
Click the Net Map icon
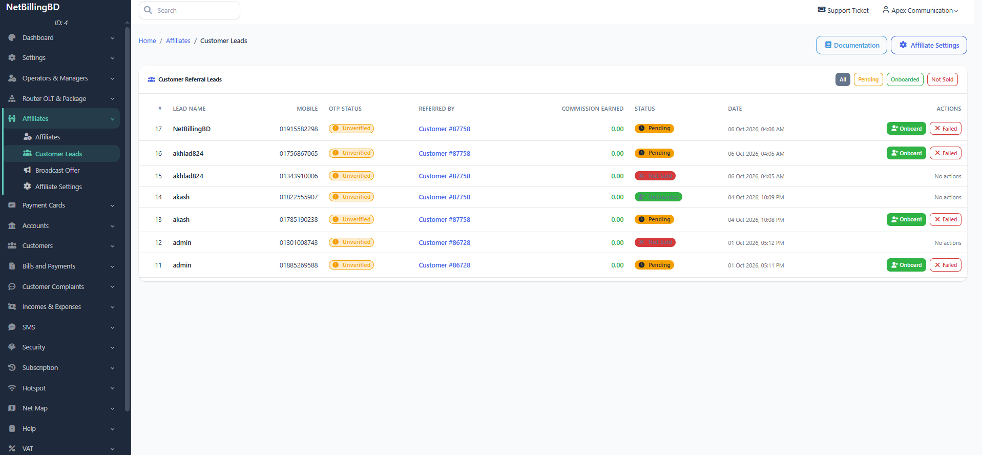coord(12,408)
